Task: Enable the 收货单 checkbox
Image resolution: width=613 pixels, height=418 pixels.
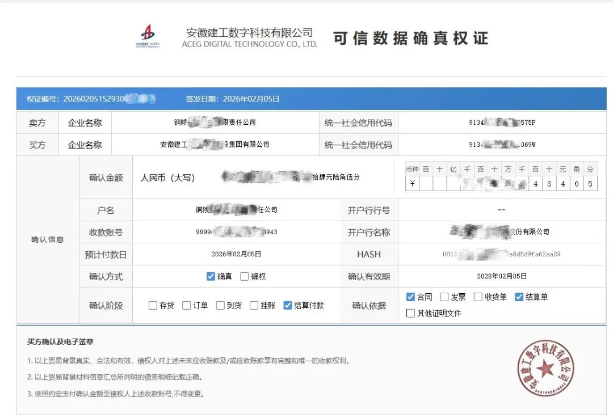Action: [x=478, y=297]
